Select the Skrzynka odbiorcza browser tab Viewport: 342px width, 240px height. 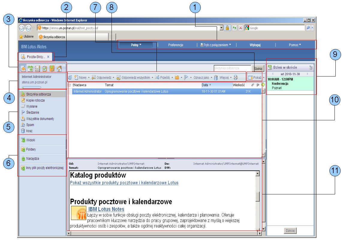(73, 37)
